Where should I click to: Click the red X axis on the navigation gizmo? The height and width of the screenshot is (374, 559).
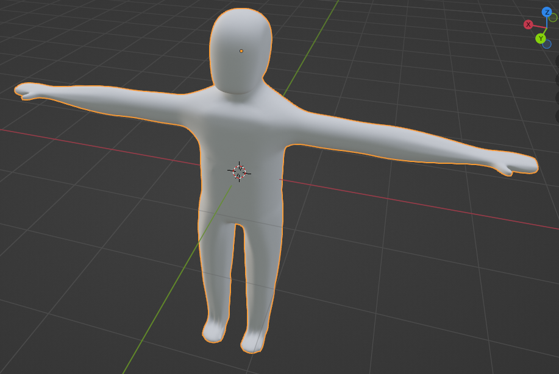pos(529,25)
